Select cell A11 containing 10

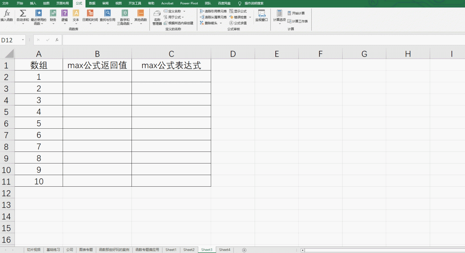[x=39, y=181]
